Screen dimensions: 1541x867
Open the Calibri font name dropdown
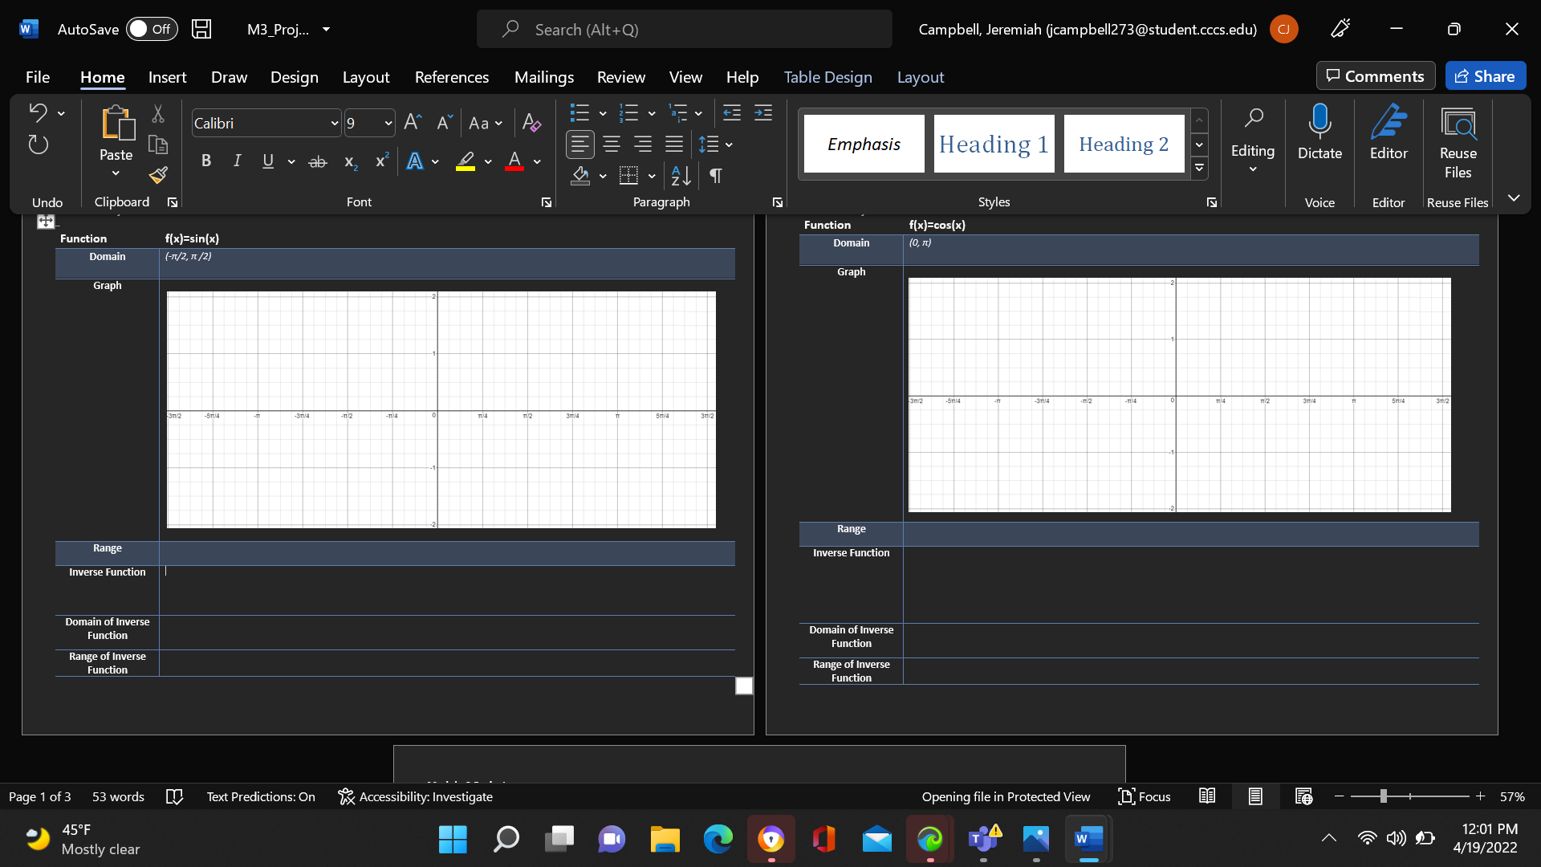click(334, 124)
